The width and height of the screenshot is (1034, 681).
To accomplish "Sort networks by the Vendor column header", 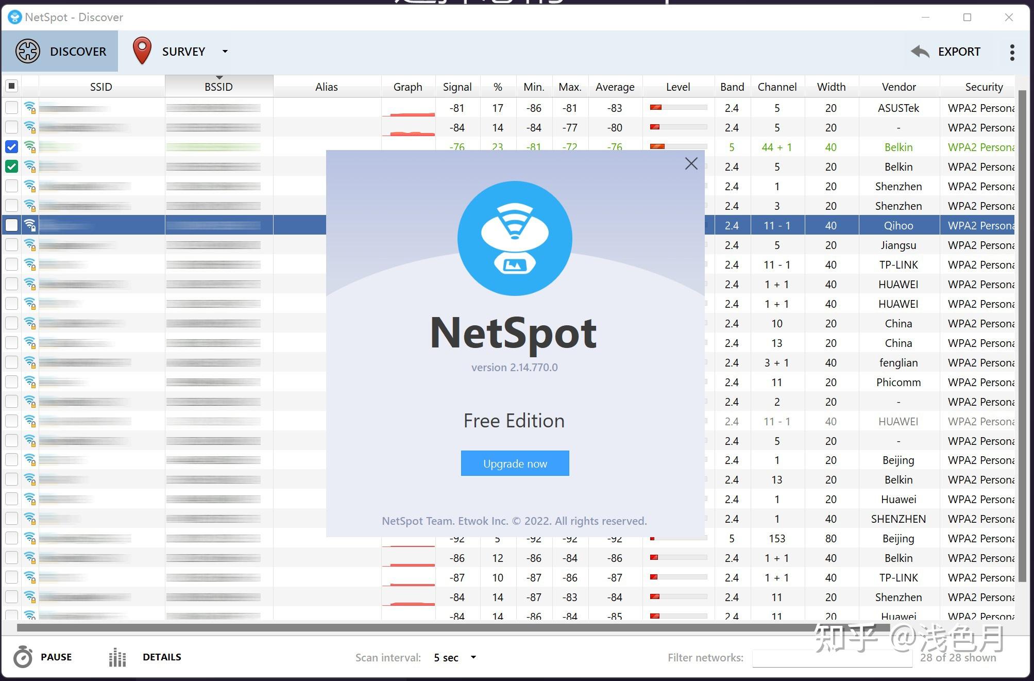I will tap(899, 87).
